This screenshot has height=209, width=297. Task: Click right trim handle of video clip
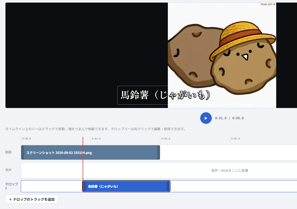point(159,152)
